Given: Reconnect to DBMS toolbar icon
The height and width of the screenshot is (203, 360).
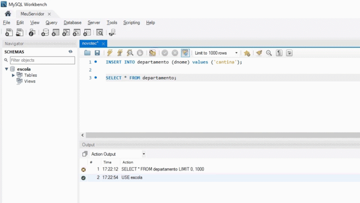Looking at the screenshot, I should click(x=112, y=32).
